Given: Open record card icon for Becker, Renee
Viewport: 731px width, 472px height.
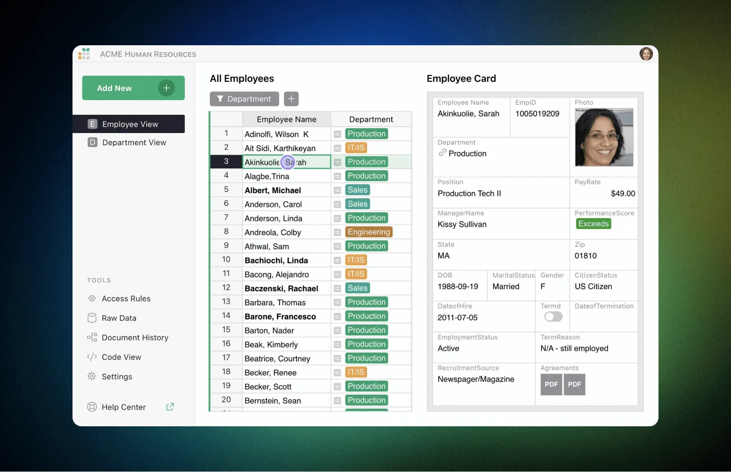Looking at the screenshot, I should tap(338, 373).
